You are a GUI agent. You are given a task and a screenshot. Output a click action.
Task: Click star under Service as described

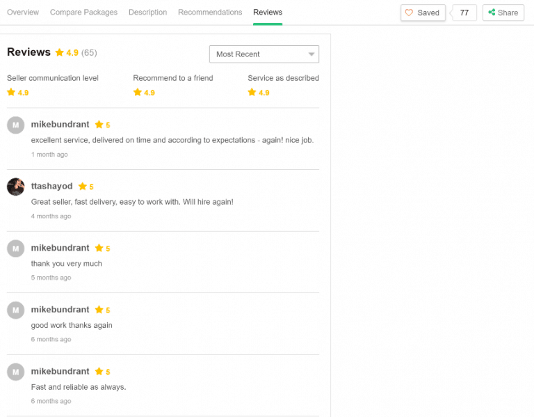(252, 93)
